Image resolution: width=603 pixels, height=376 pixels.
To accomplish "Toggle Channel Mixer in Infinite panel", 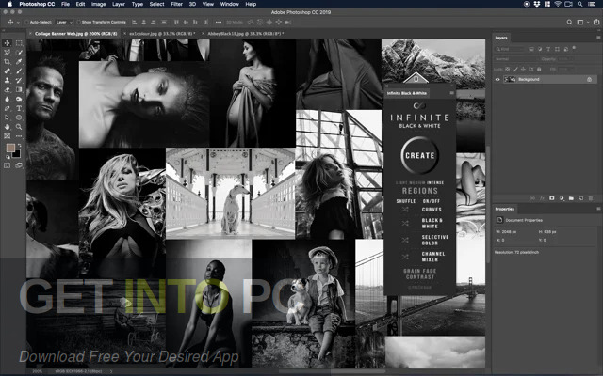I will (433, 257).
